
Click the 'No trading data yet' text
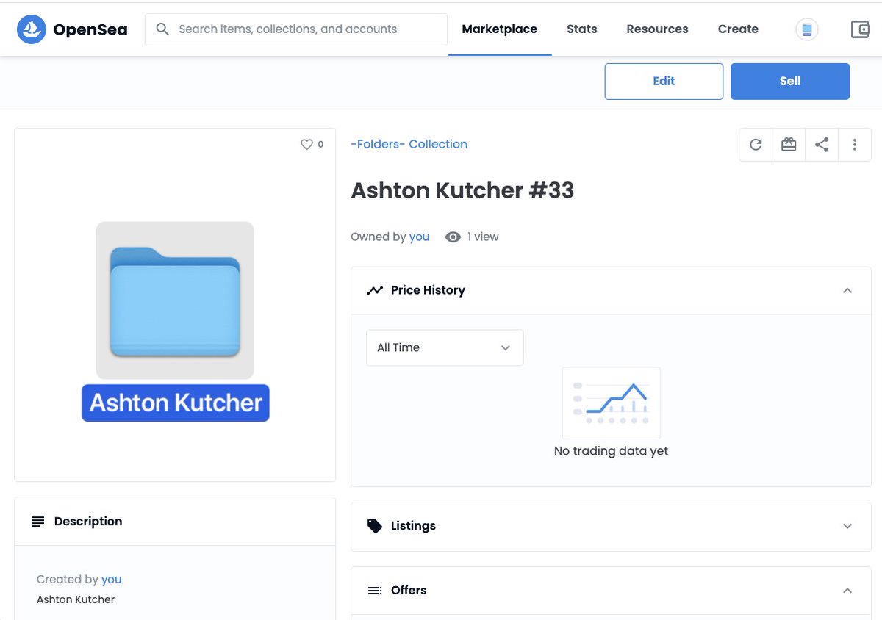coord(612,451)
